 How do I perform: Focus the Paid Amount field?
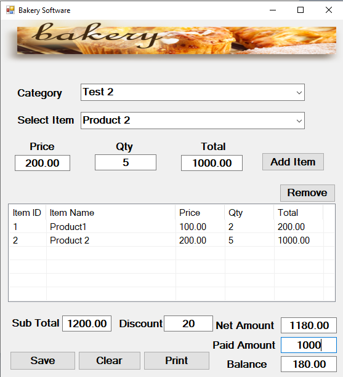[309, 345]
